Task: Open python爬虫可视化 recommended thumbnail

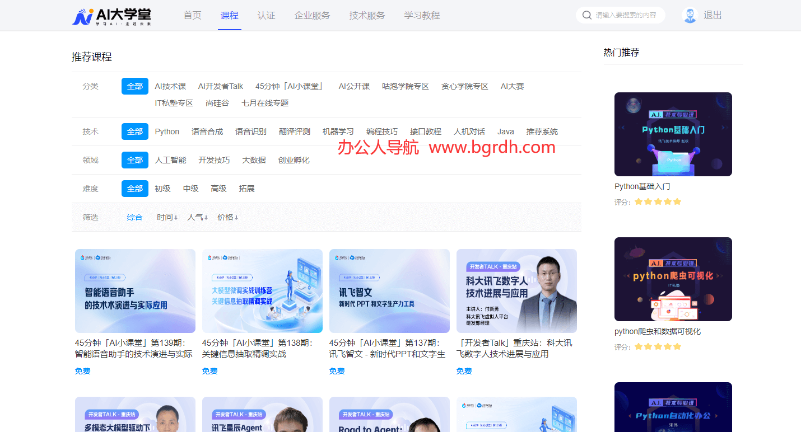Action: pyautogui.click(x=673, y=279)
